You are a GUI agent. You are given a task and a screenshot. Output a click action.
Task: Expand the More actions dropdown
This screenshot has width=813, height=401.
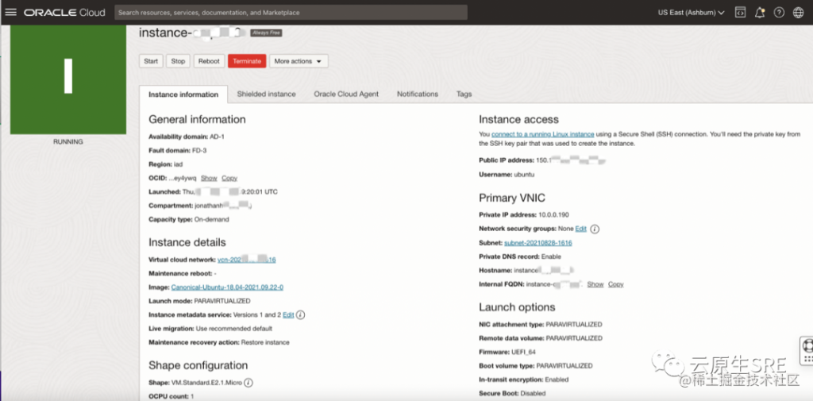click(299, 61)
